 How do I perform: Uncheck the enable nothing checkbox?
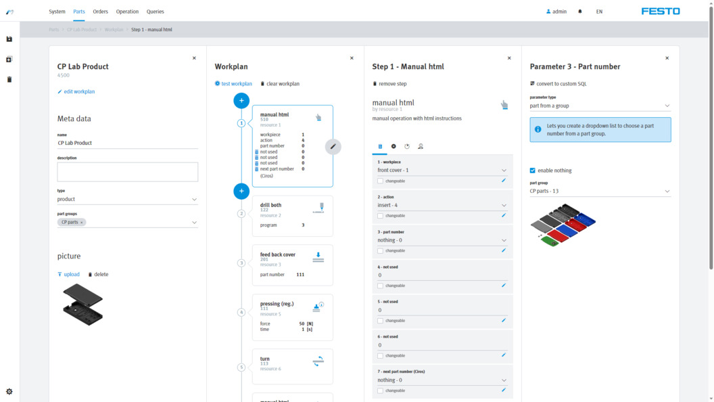click(x=533, y=171)
